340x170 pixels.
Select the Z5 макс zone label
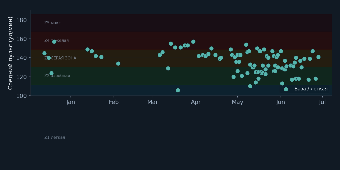pyautogui.click(x=52, y=23)
